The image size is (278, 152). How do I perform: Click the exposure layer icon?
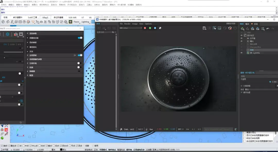tap(248, 41)
